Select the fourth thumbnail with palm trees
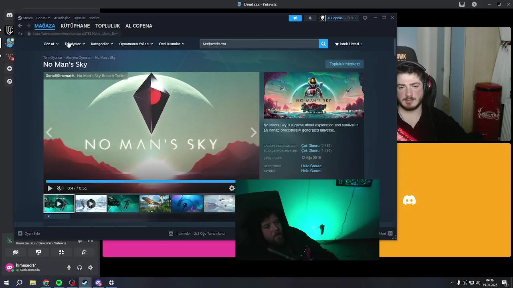Screen dimensions: 513x288 pyautogui.click(x=155, y=204)
